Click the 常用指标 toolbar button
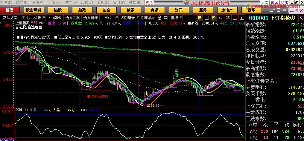The image size is (304, 141). pos(171,18)
